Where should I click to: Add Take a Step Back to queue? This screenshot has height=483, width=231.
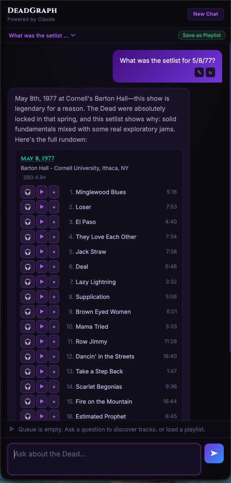point(54,371)
